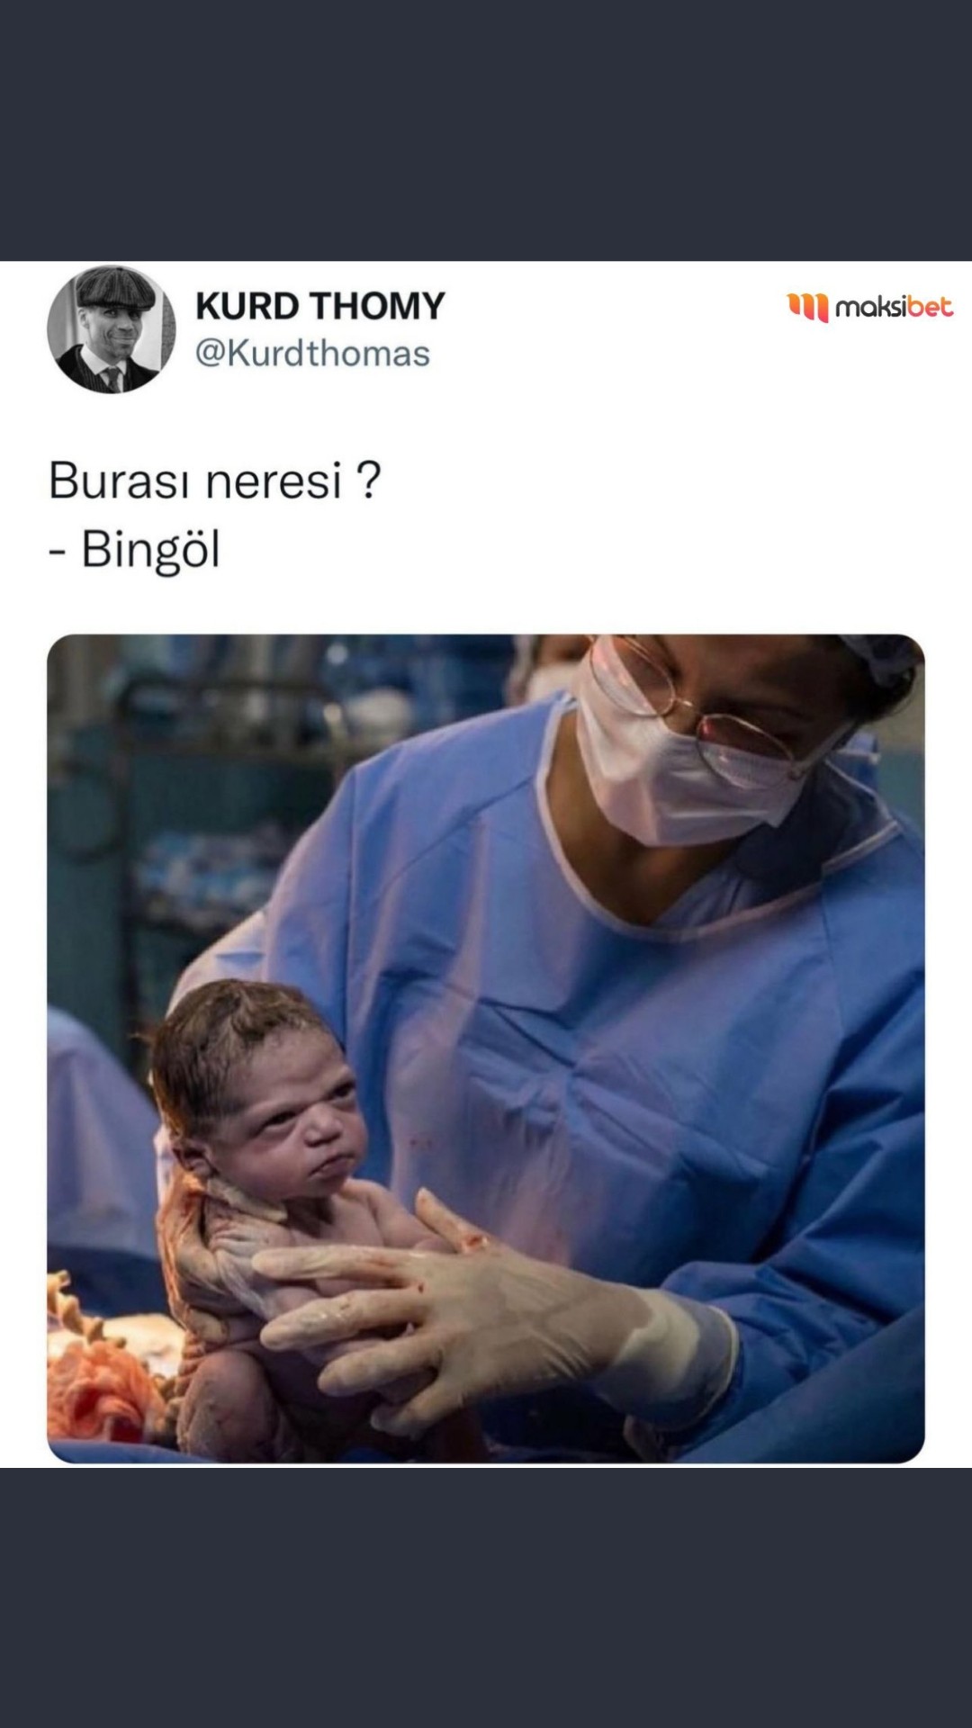Viewport: 972px width, 1728px height.
Task: Select the "- Bingöl" reply line
Action: click(134, 549)
